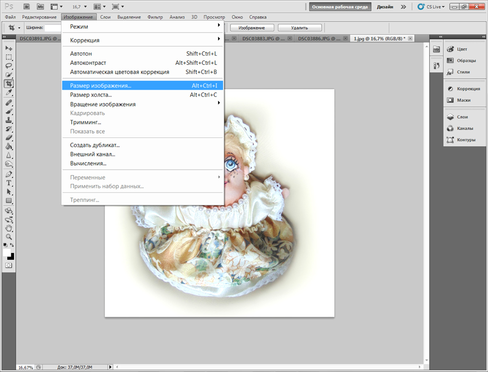Click the Изображение options bar button

pos(252,28)
